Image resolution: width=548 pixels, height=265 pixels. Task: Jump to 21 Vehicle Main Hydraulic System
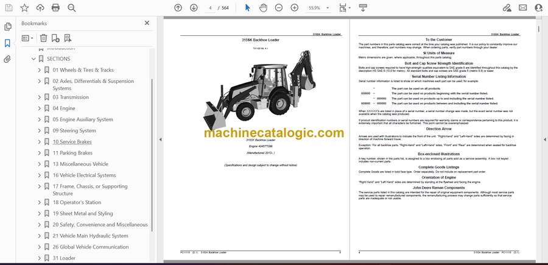pyautogui.click(x=90, y=236)
